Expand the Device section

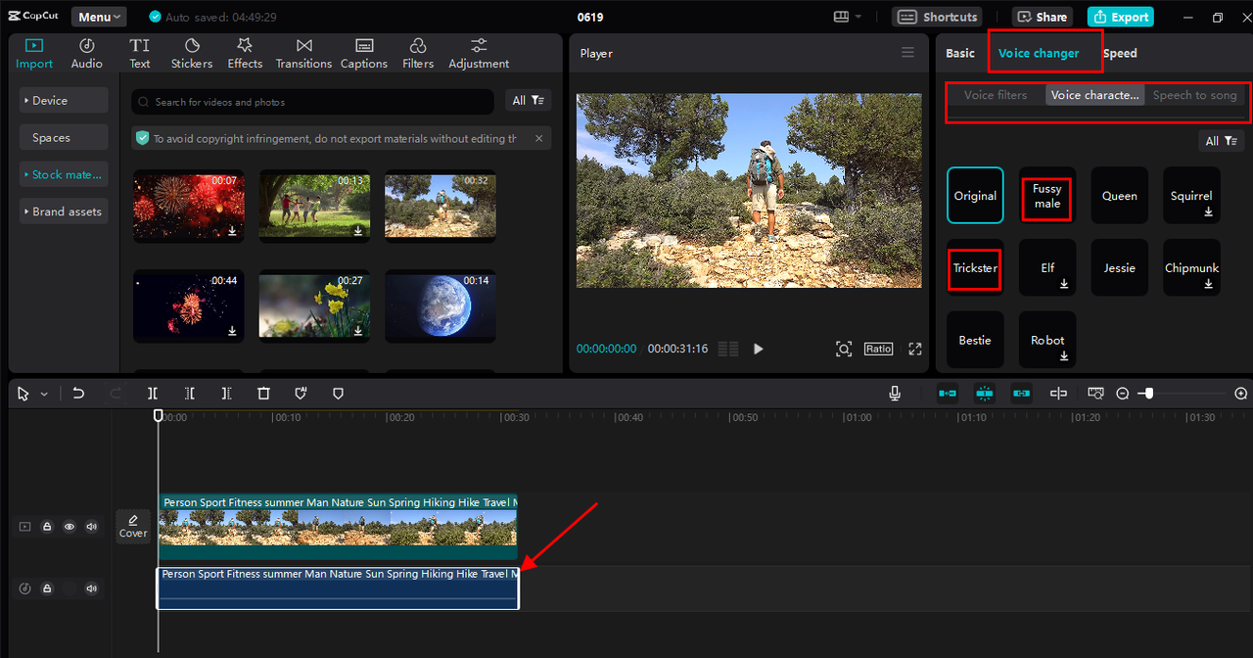[64, 100]
